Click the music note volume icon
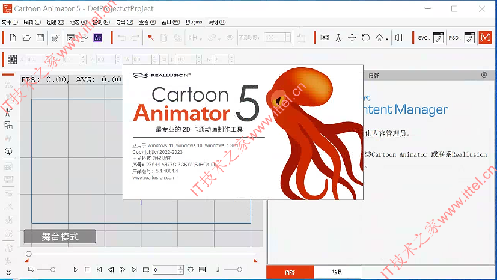The height and width of the screenshot is (280, 497). click(x=218, y=270)
